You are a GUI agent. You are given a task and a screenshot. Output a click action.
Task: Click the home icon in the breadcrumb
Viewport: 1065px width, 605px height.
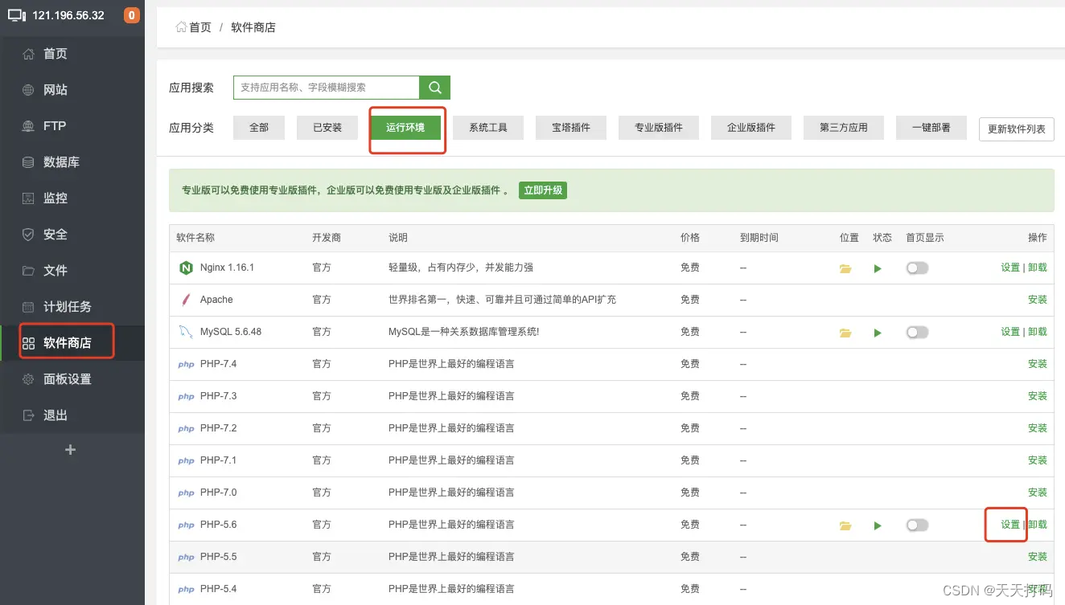[181, 27]
